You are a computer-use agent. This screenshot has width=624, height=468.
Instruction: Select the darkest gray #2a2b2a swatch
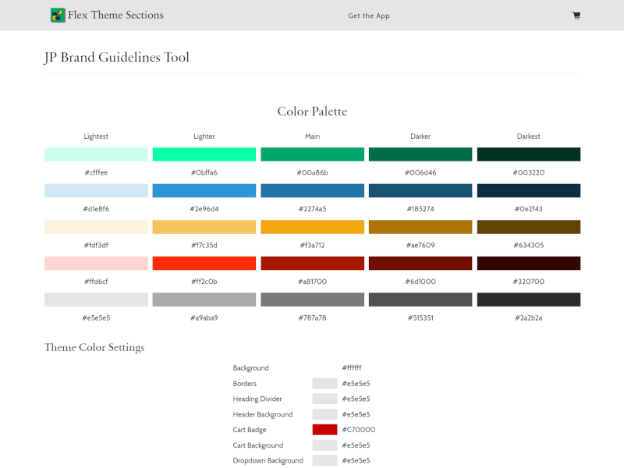pos(528,300)
